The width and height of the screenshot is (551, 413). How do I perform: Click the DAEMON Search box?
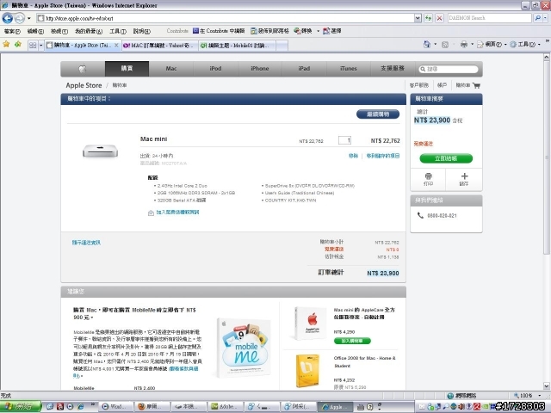coord(490,18)
